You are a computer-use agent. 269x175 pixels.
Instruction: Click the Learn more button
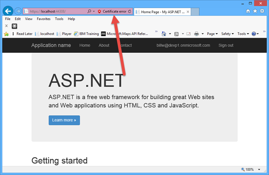click(x=64, y=120)
